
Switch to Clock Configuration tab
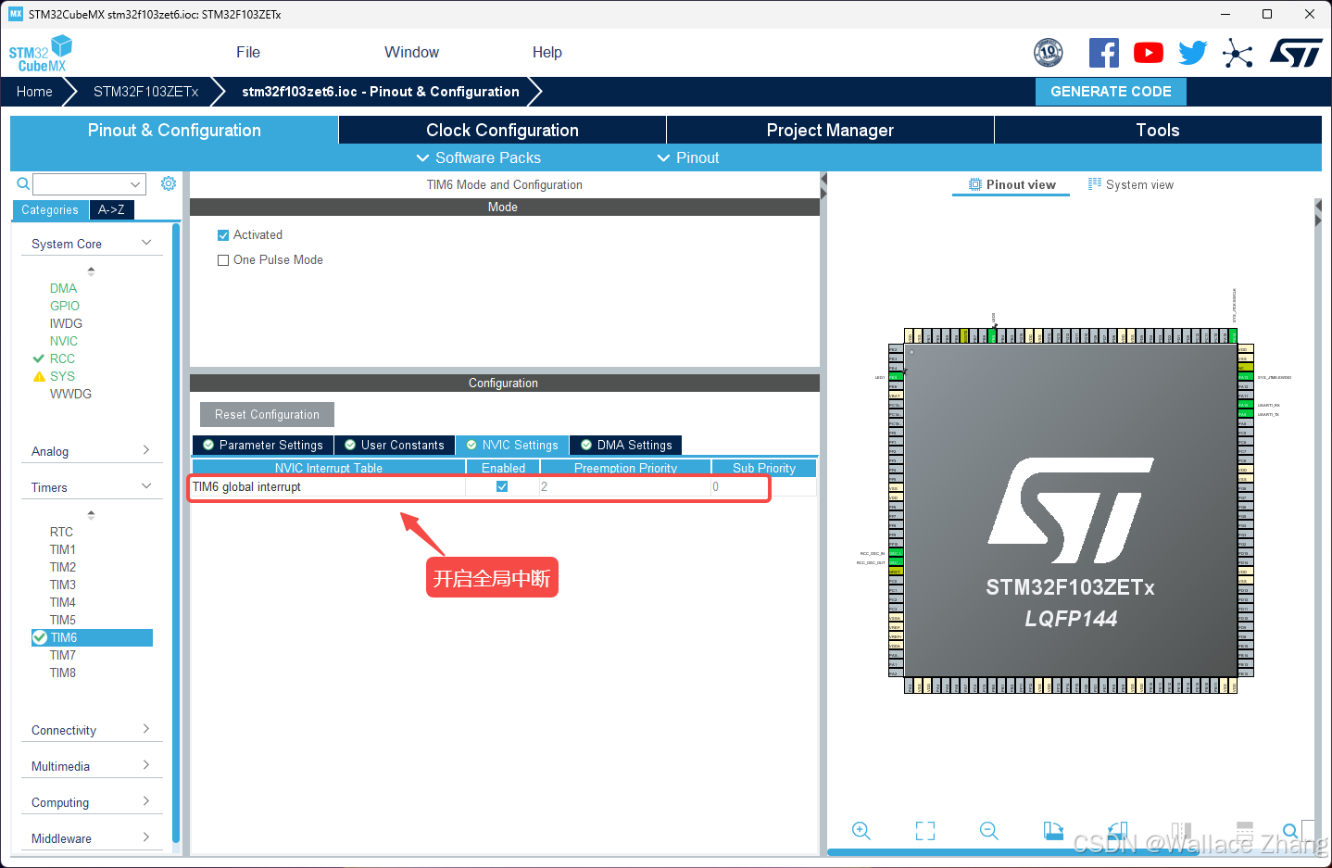(502, 131)
